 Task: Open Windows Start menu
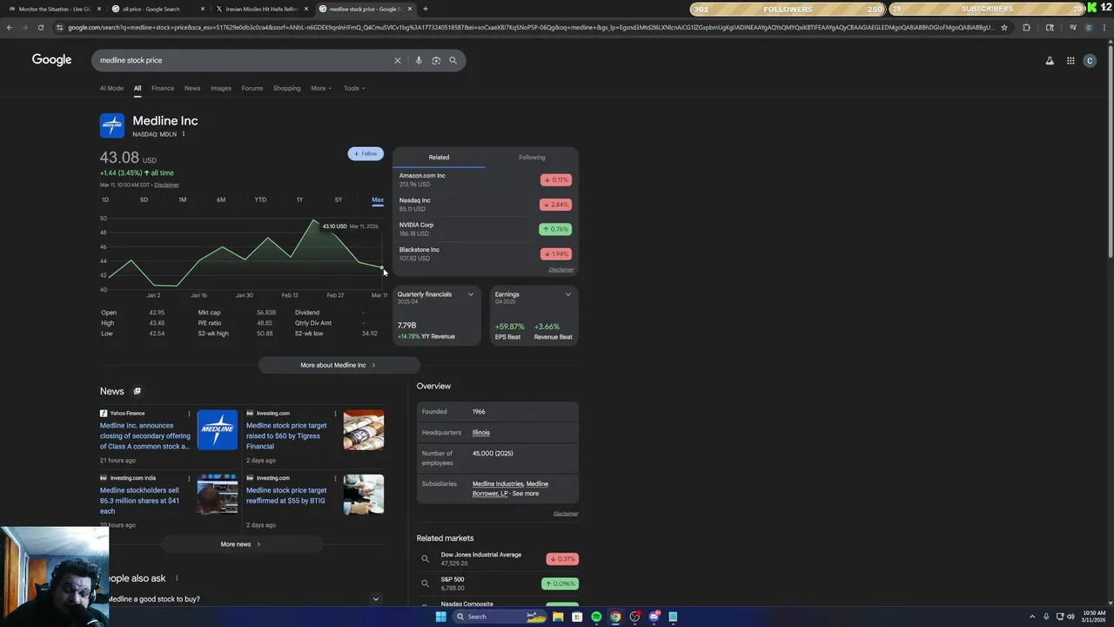(x=440, y=617)
